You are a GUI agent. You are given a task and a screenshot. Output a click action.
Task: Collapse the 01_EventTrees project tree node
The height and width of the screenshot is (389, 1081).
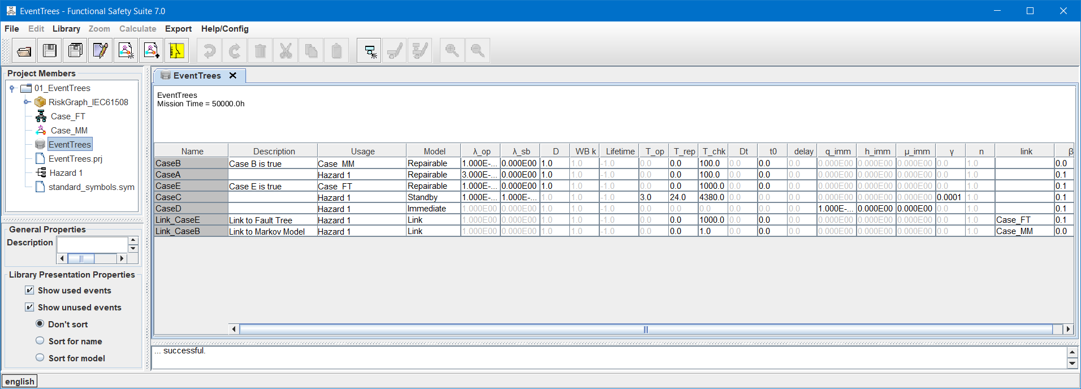pyautogui.click(x=12, y=88)
